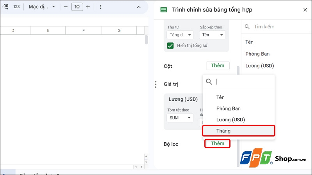This screenshot has height=175, width=312.
Task: Click the font size field showing 10
Action: 77,7
